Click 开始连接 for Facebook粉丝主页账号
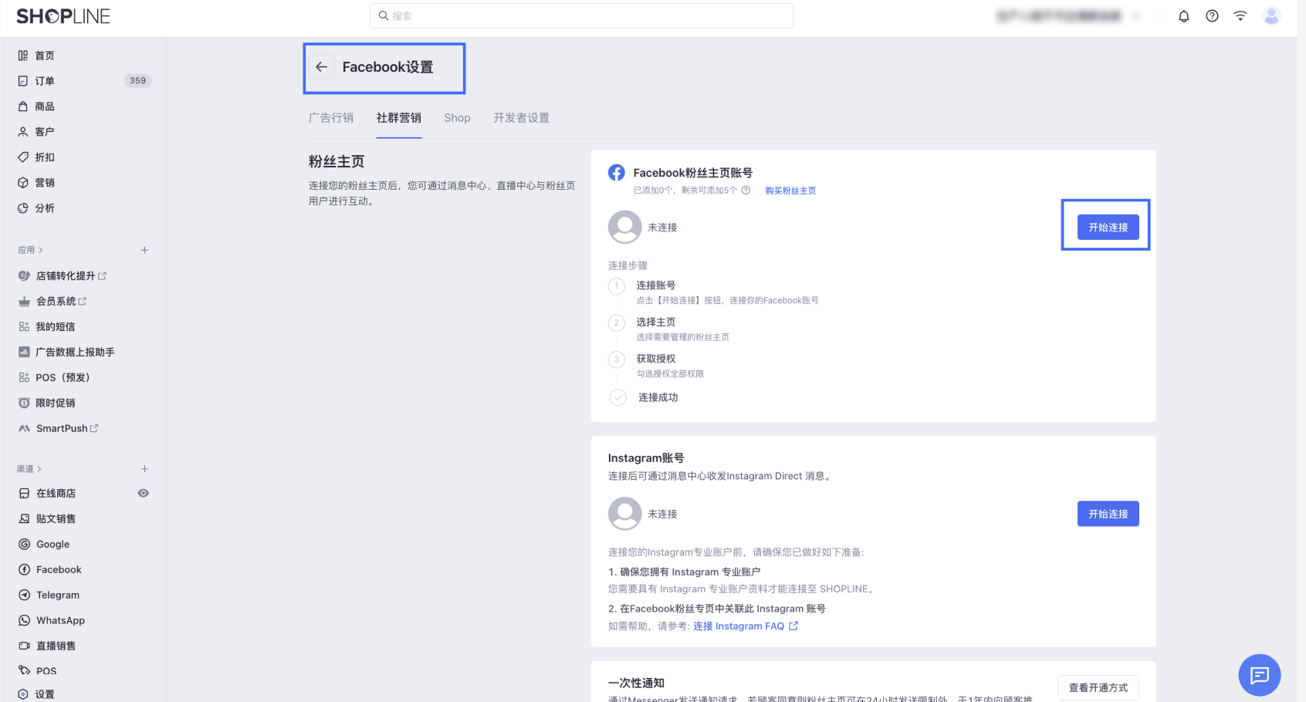This screenshot has height=702, width=1306. point(1108,228)
